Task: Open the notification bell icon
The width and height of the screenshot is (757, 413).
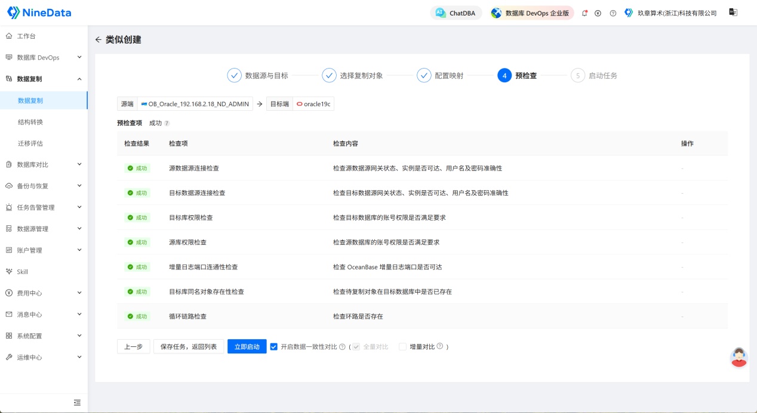Action: [x=584, y=13]
